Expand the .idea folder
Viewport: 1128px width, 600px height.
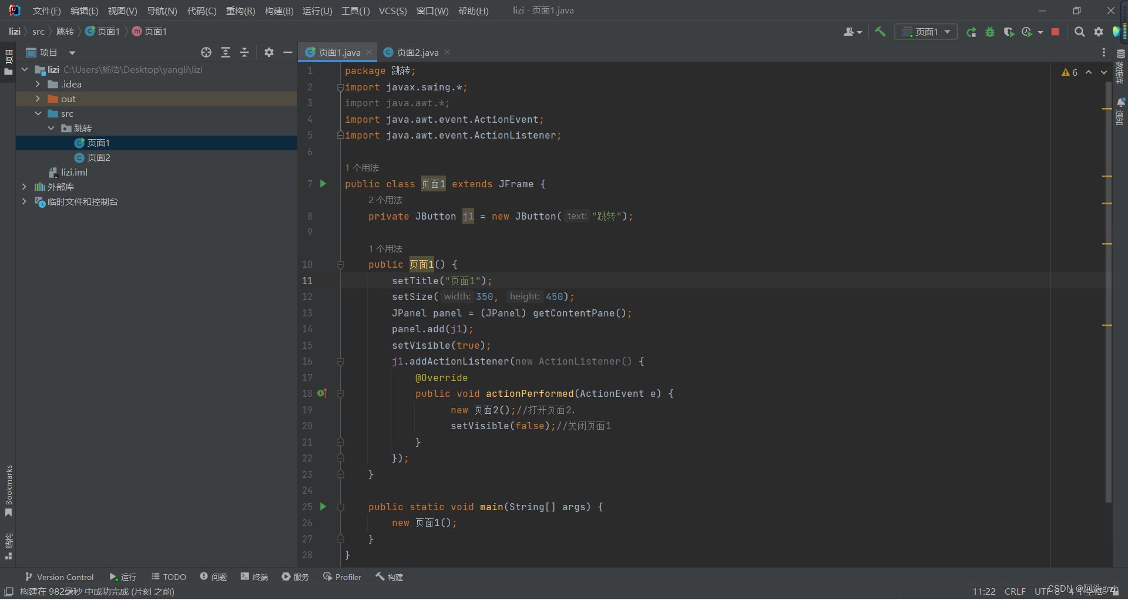pos(38,84)
